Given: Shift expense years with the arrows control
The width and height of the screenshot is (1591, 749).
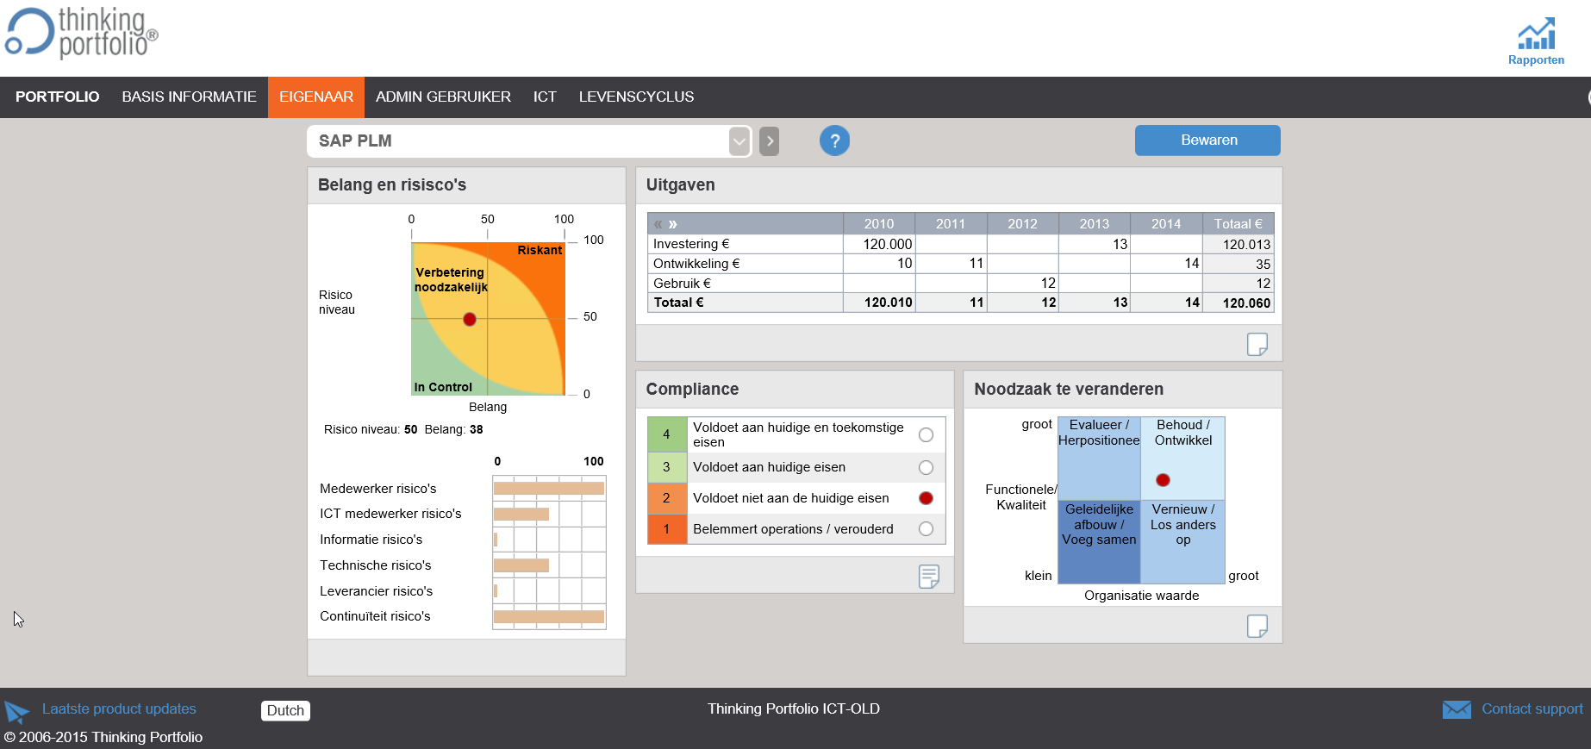Looking at the screenshot, I should coord(665,224).
